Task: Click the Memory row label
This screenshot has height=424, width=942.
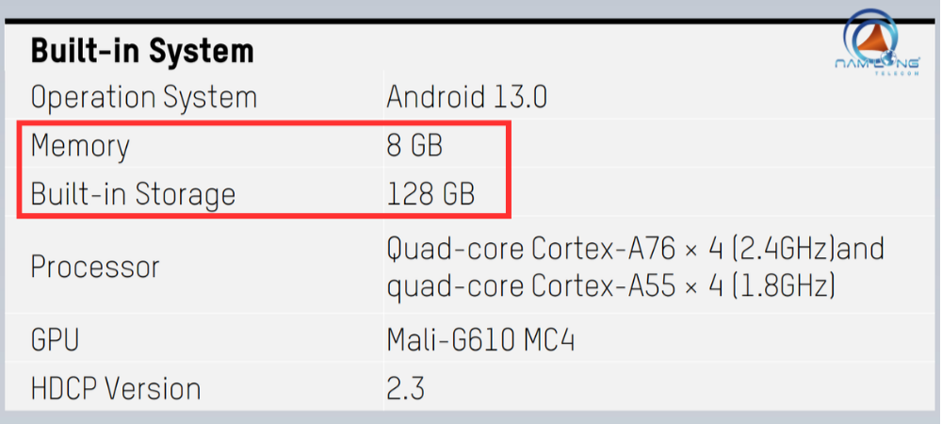Action: click(x=80, y=147)
